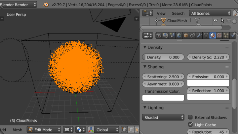Open the Texture properties tab
Screen dimensions: 238x134
(220, 35)
